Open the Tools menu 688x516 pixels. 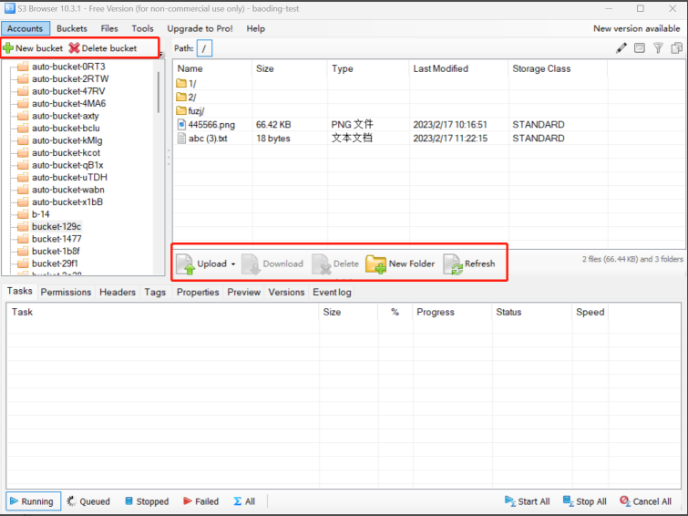[142, 28]
